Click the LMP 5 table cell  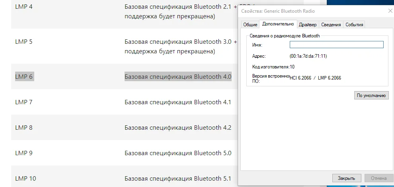tap(23, 42)
